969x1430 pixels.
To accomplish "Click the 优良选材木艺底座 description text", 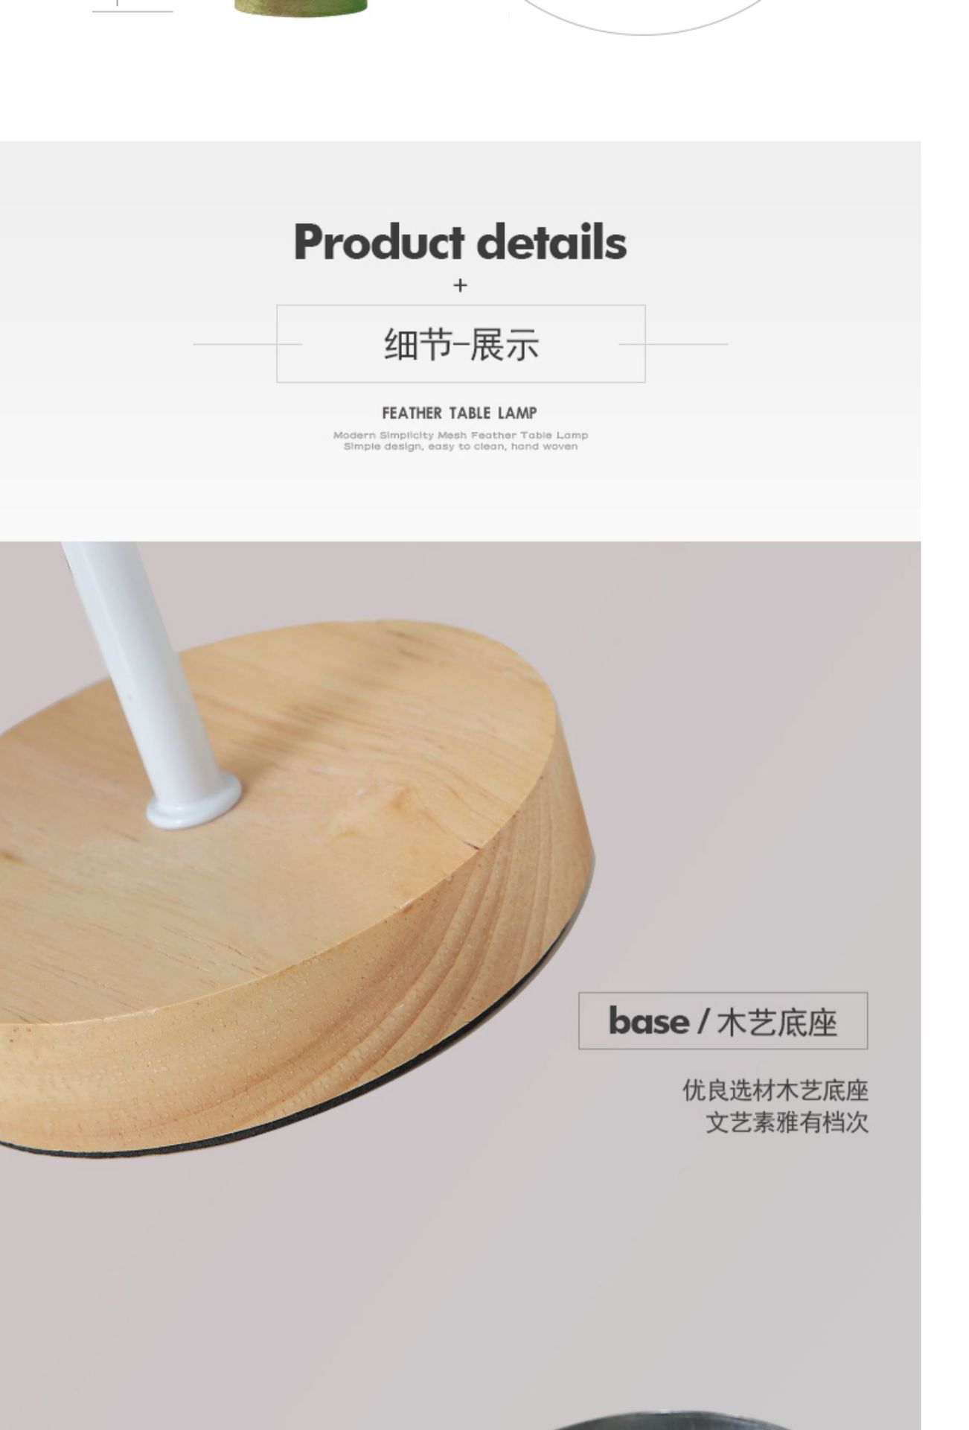I will (775, 1090).
